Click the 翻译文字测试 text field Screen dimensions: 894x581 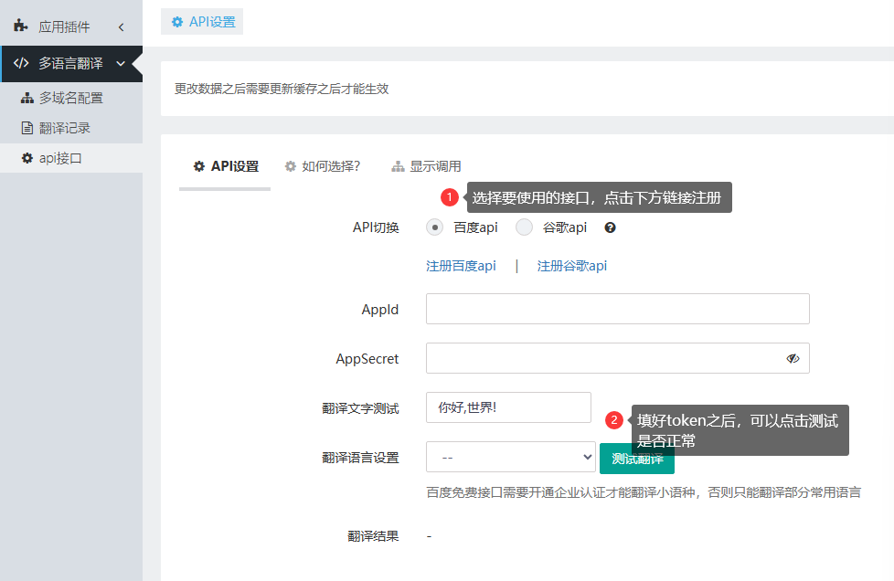click(x=508, y=407)
